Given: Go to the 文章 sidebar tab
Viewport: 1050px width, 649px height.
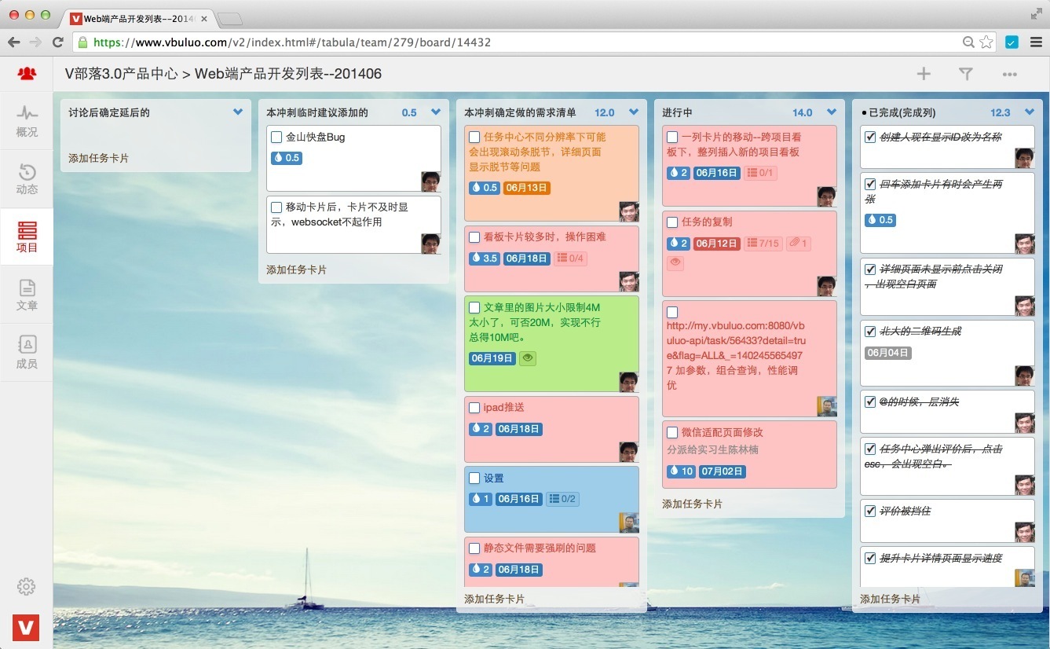Looking at the screenshot, I should coord(27,295).
